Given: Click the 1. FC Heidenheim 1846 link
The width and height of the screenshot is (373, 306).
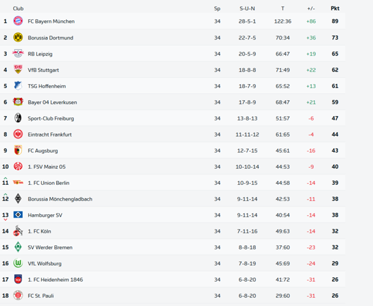Looking at the screenshot, I should (55, 280).
